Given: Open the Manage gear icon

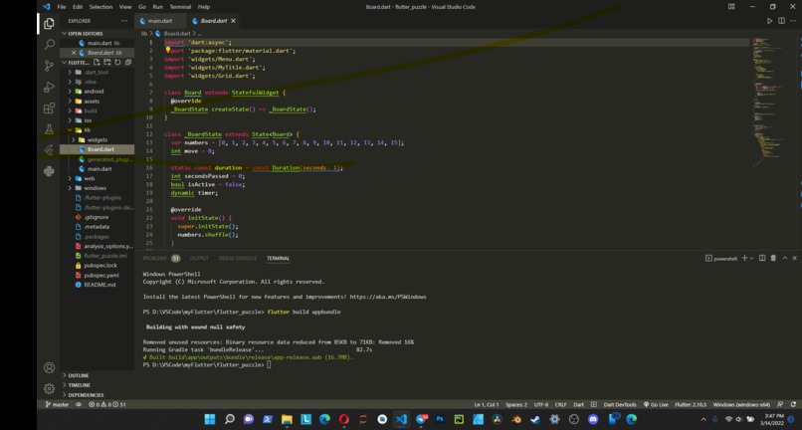Looking at the screenshot, I should tap(49, 388).
